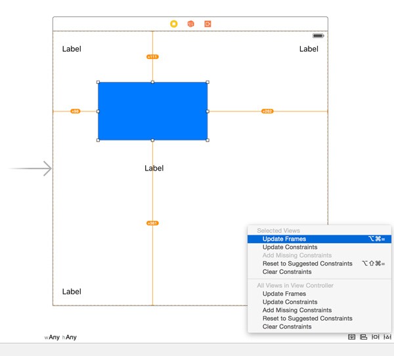Screen dimensions: 394x356
Task: Choose Reset to Suggested Constraints under All Views section
Action: (319, 319)
